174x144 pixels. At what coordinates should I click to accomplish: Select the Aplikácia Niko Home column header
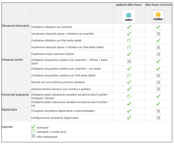click(129, 5)
